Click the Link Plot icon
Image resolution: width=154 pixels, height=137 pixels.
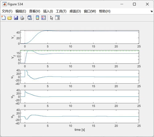click(30, 18)
